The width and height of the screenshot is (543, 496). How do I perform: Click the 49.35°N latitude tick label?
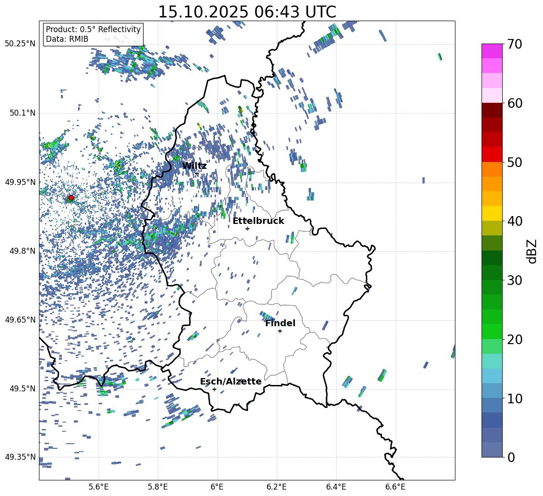20,457
